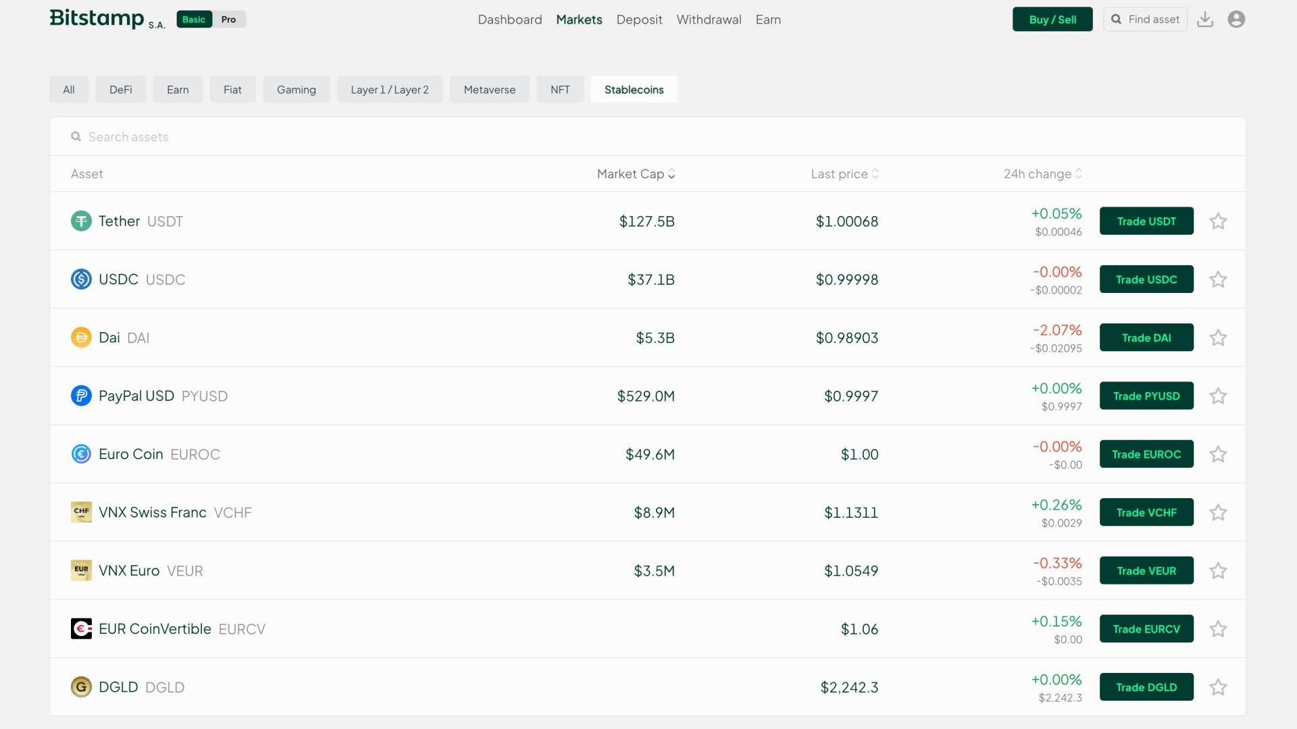This screenshot has height=729, width=1297.
Task: Sort by Last price column
Action: click(x=844, y=173)
